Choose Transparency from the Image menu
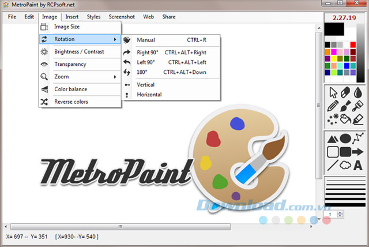The image size is (369, 247). click(80, 64)
